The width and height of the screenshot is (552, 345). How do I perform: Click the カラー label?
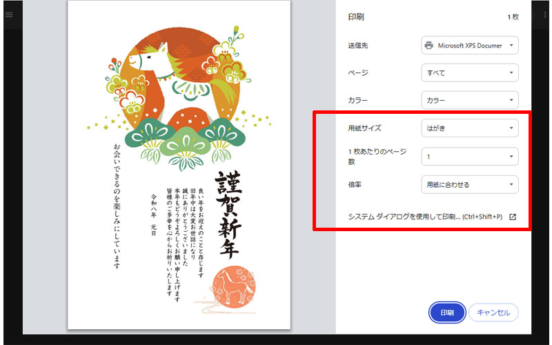[x=358, y=100]
